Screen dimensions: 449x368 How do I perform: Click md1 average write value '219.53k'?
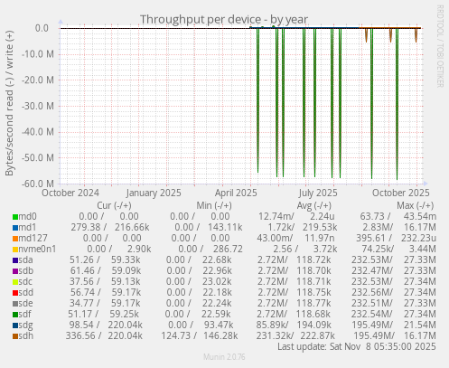[320, 227]
